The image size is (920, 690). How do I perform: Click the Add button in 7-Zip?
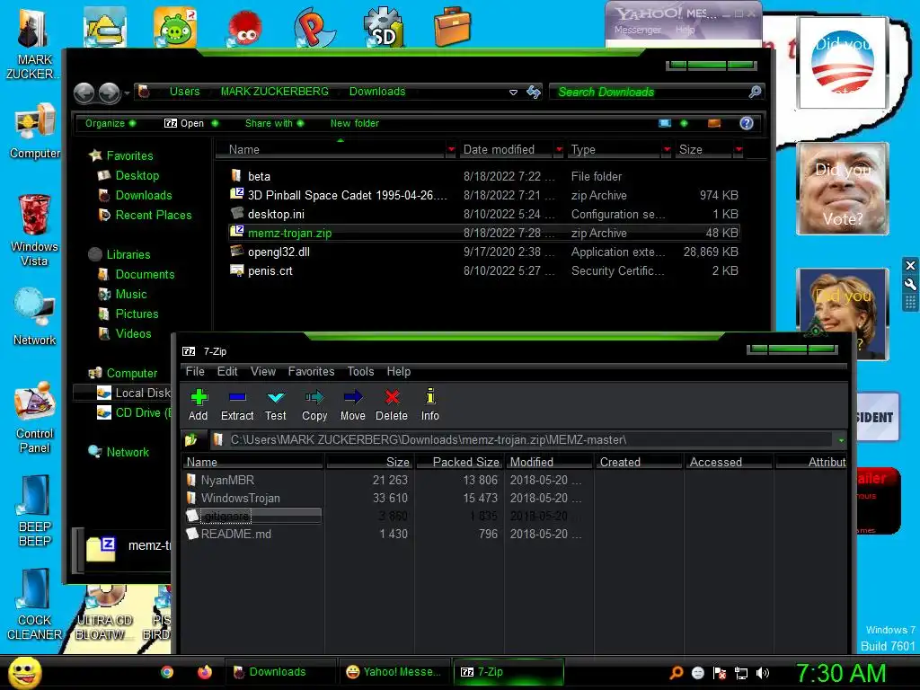pos(199,404)
